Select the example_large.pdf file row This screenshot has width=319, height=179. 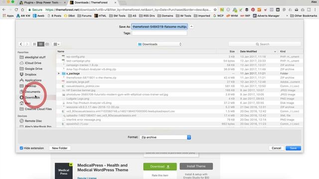tap(179, 82)
